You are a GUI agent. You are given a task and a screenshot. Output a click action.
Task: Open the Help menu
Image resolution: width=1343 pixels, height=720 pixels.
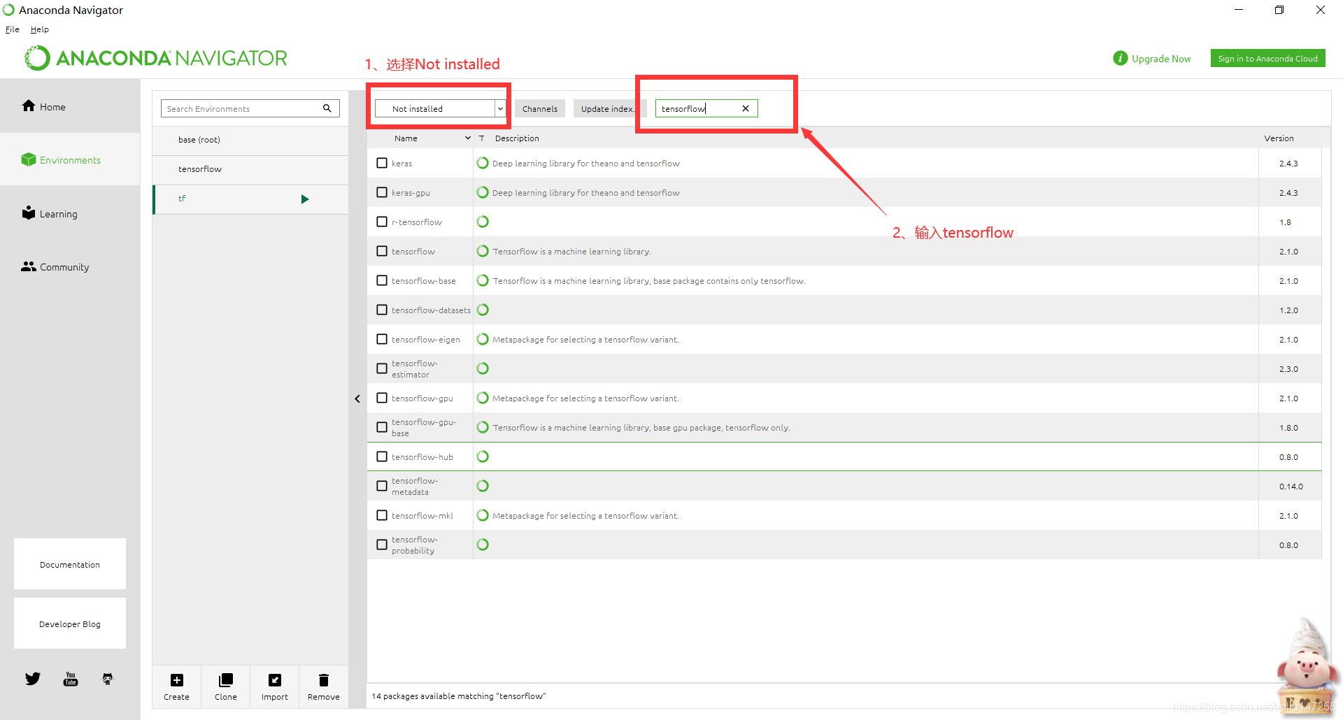tap(40, 29)
